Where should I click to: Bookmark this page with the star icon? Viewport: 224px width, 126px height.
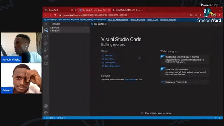(201, 15)
